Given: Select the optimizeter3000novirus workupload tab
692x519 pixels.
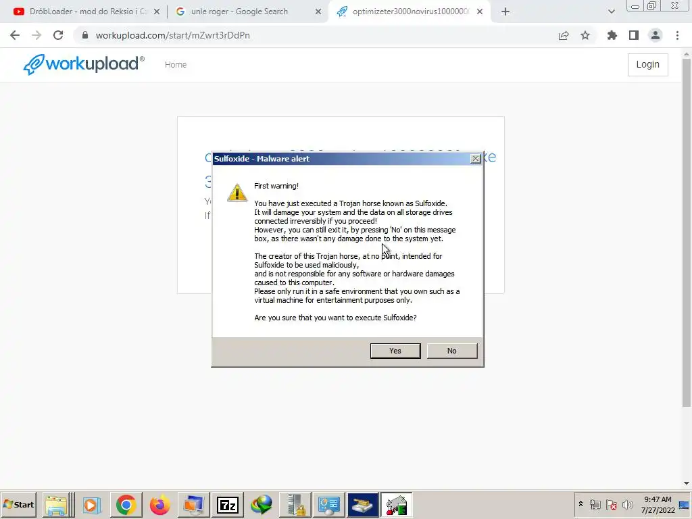Looking at the screenshot, I should [x=410, y=11].
